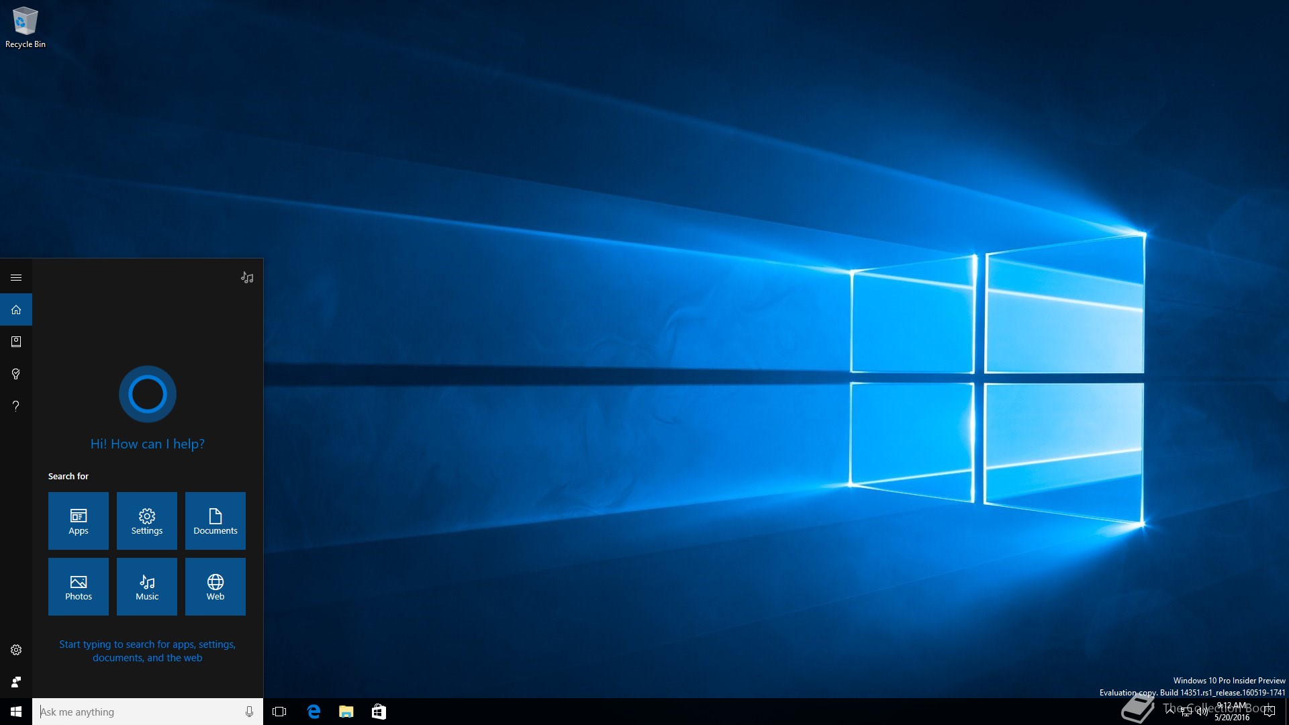
Task: Choose the Documents search tile
Action: tap(216, 521)
